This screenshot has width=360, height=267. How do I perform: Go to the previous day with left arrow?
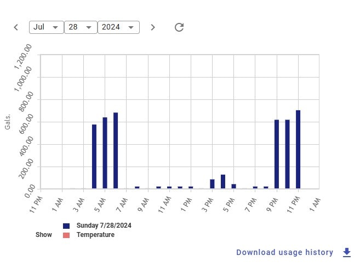click(x=16, y=27)
